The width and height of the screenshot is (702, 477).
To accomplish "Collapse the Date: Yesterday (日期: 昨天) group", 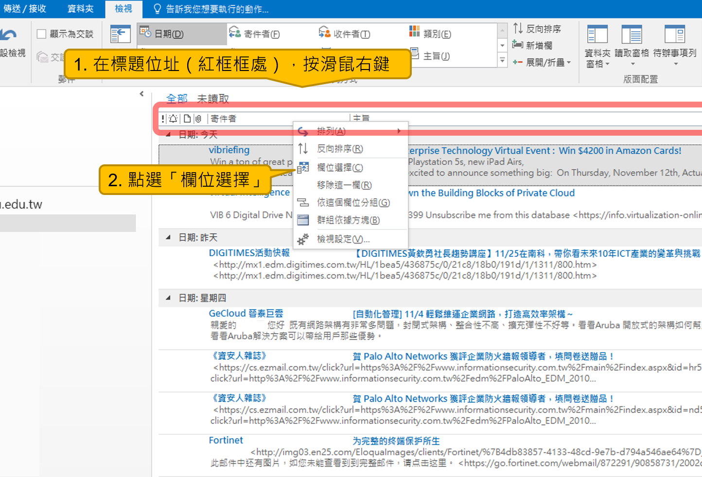I will click(168, 237).
